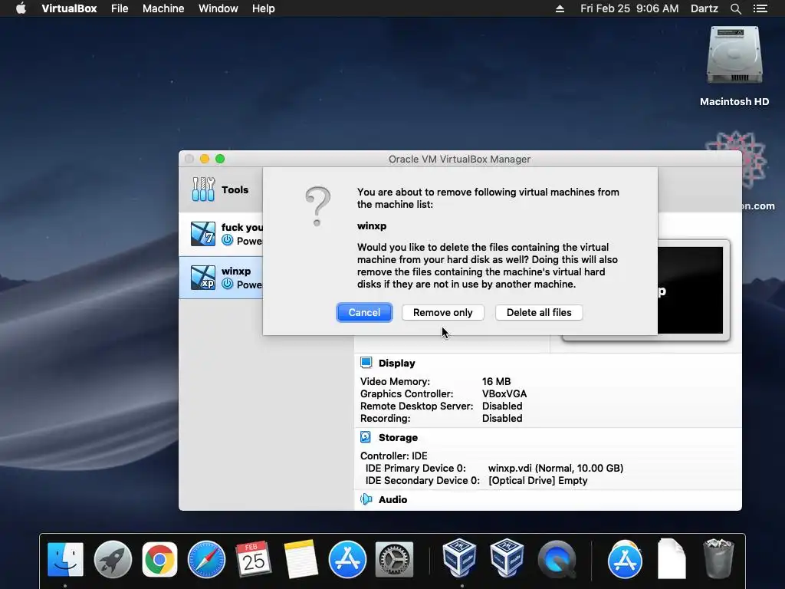Click the running VirtualBox Dock icon

point(459,558)
